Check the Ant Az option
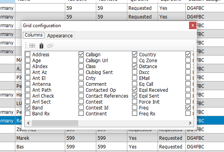The width and height of the screenshot is (224, 152). coord(28,72)
